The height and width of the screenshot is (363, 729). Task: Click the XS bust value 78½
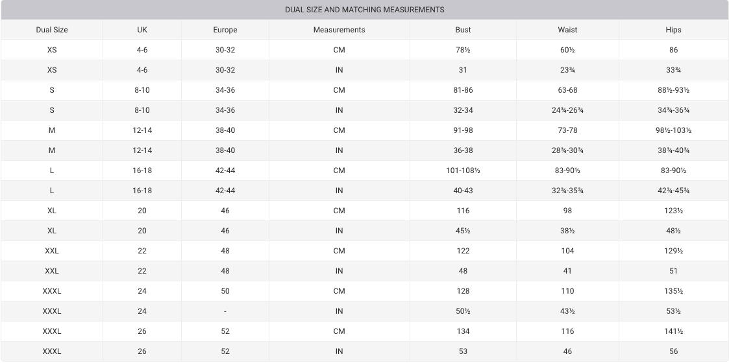pos(463,50)
